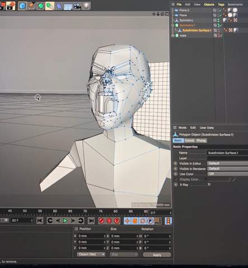Open the orange Spline Pen tool
The height and width of the screenshot is (268, 248).
coord(31,6)
